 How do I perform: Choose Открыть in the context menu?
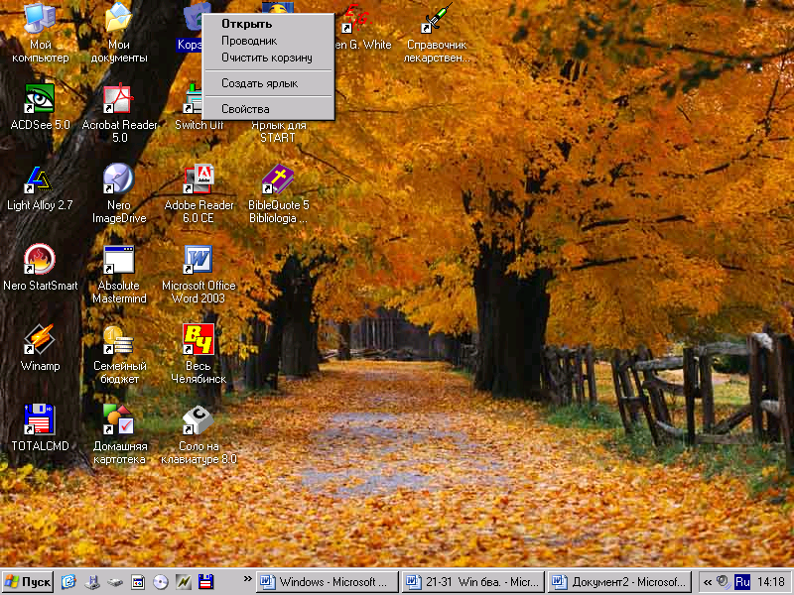(268, 24)
